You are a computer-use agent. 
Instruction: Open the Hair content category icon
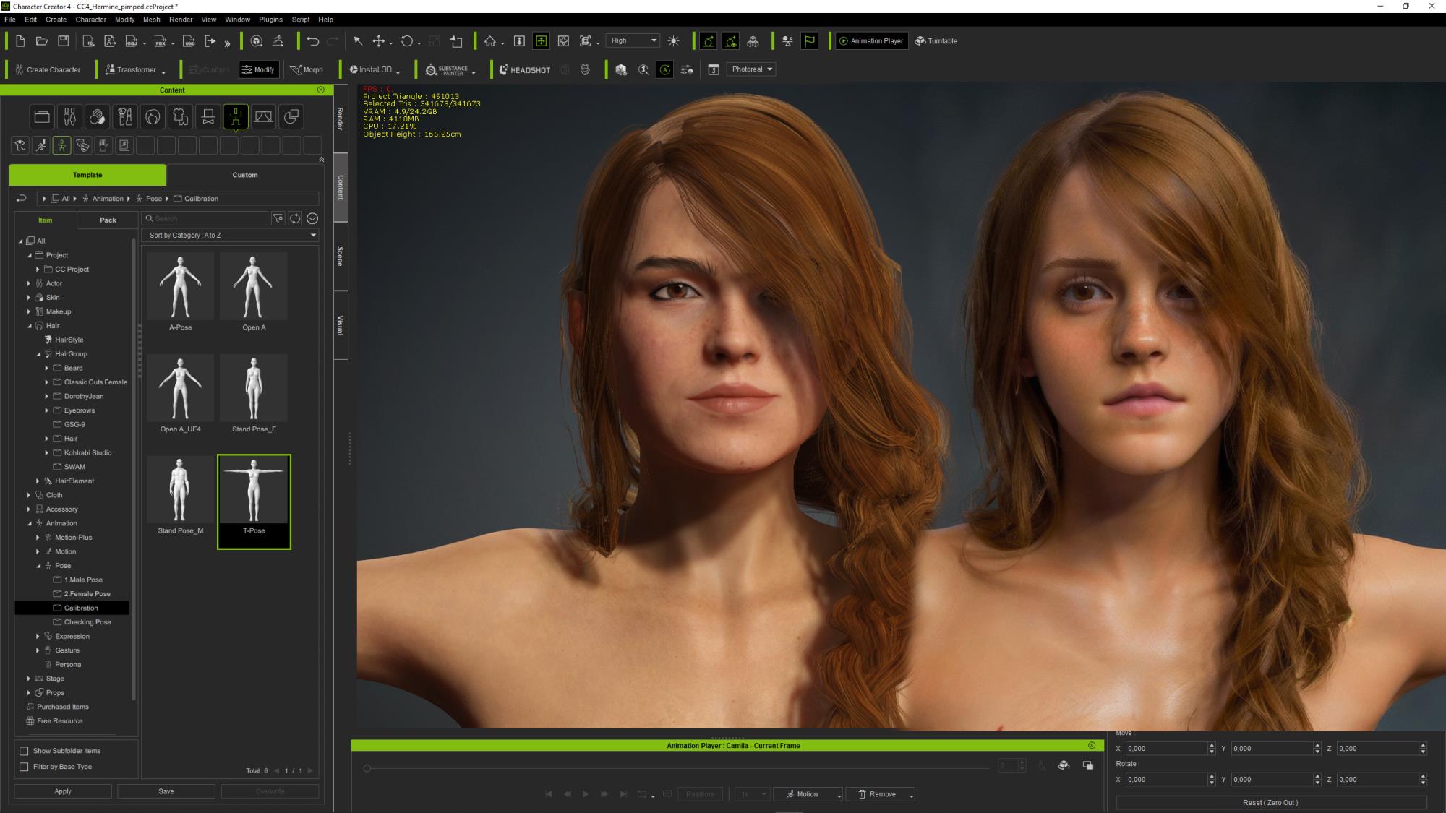(x=153, y=116)
